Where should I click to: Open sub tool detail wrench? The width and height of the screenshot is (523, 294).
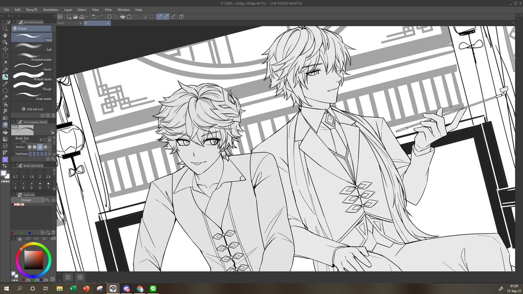53,159
